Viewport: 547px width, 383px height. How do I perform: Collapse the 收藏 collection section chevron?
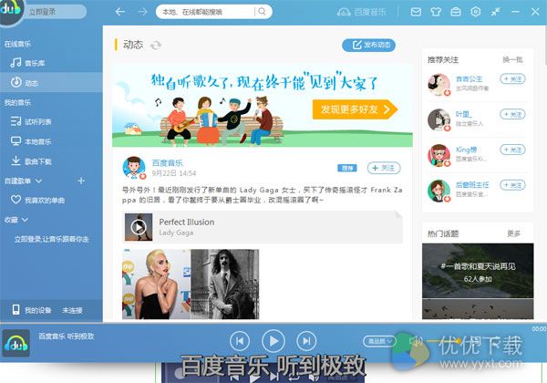pos(26,220)
